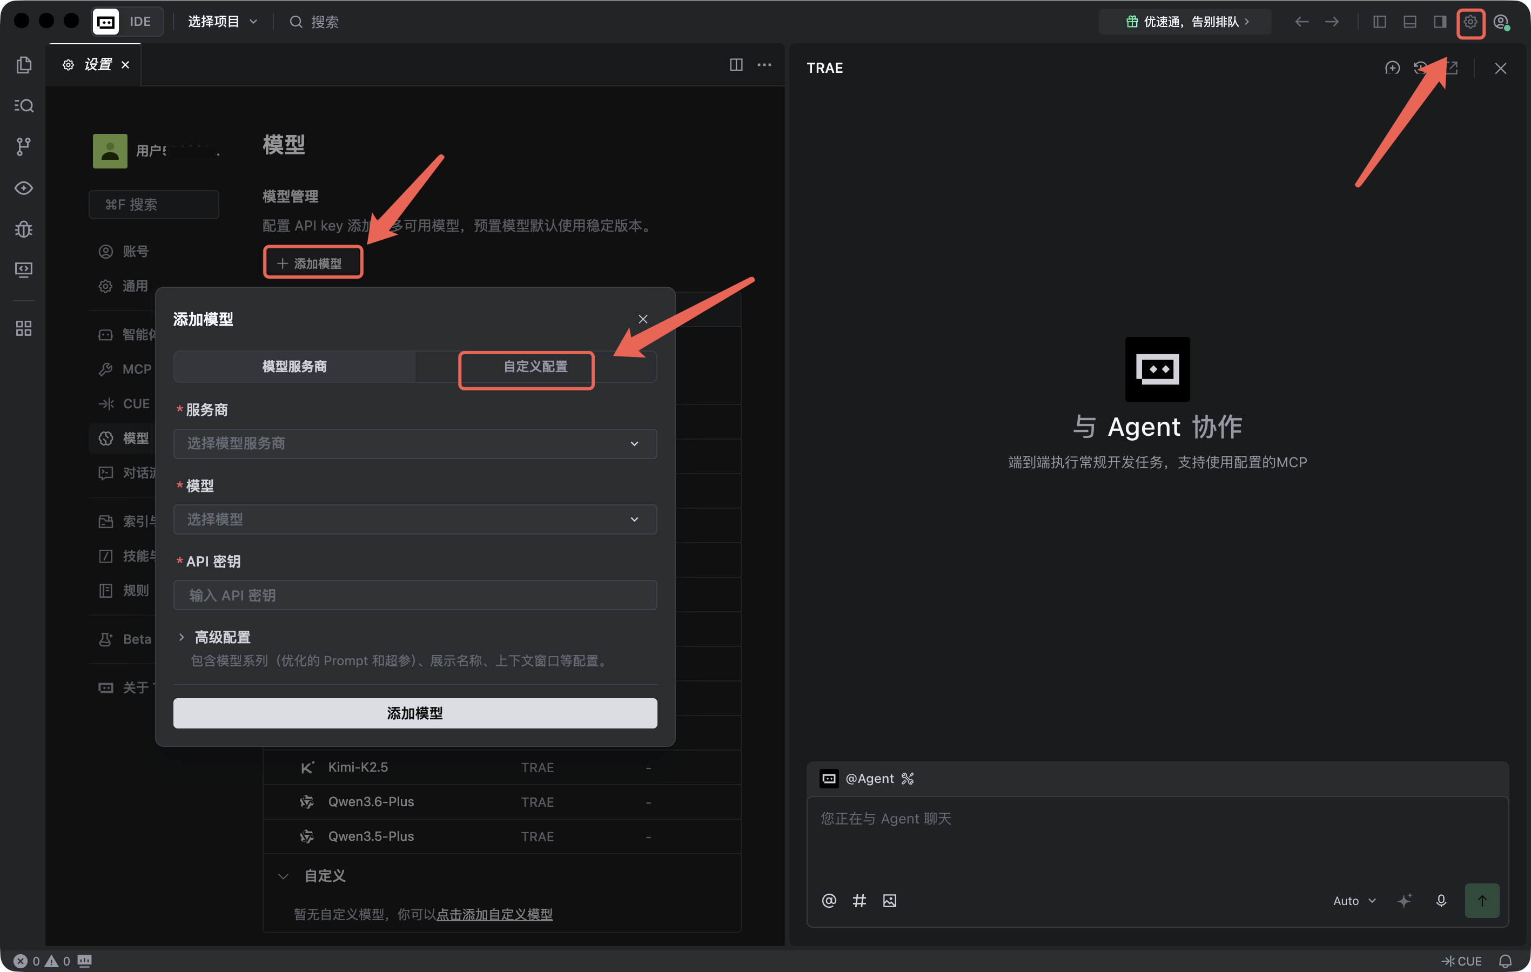Viewport: 1531px width, 972px height.
Task: Open the Extensions grid icon in activity bar
Action: click(24, 328)
